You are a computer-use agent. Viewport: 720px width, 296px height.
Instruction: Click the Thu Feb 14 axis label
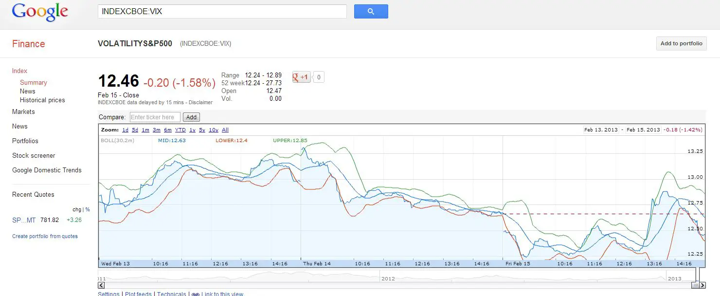point(317,263)
